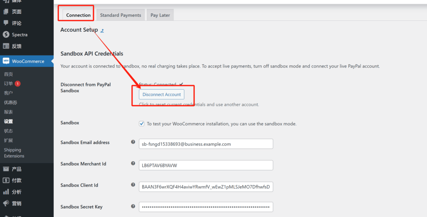Open help tip for Sandbox Client Id
Viewport: 427px width, 217px height.
click(x=133, y=184)
